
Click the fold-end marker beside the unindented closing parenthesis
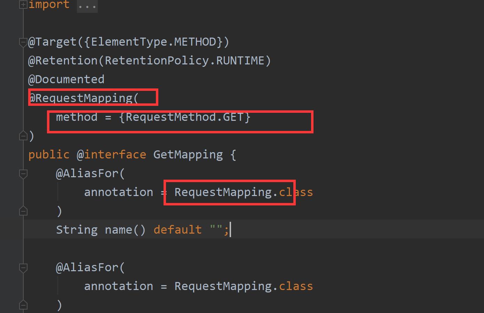23,136
